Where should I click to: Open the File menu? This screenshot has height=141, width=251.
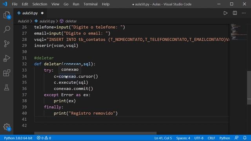15,4
